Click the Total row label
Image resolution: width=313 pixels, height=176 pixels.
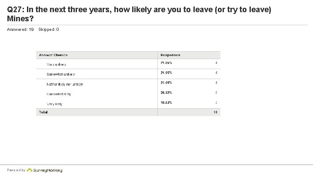tap(43, 112)
